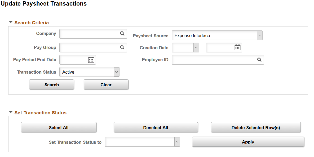Open the Creation Date operator dropdown
314x157 pixels.
pos(196,48)
